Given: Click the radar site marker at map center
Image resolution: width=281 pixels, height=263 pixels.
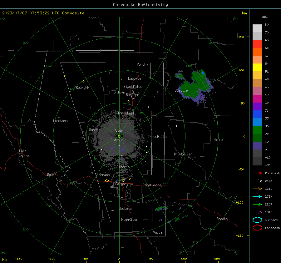Looking at the screenshot, I should tap(119, 136).
